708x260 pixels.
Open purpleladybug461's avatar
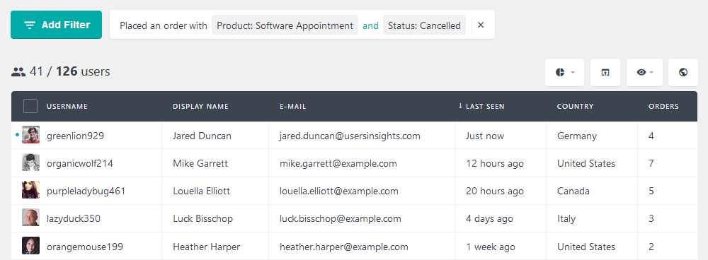click(30, 190)
